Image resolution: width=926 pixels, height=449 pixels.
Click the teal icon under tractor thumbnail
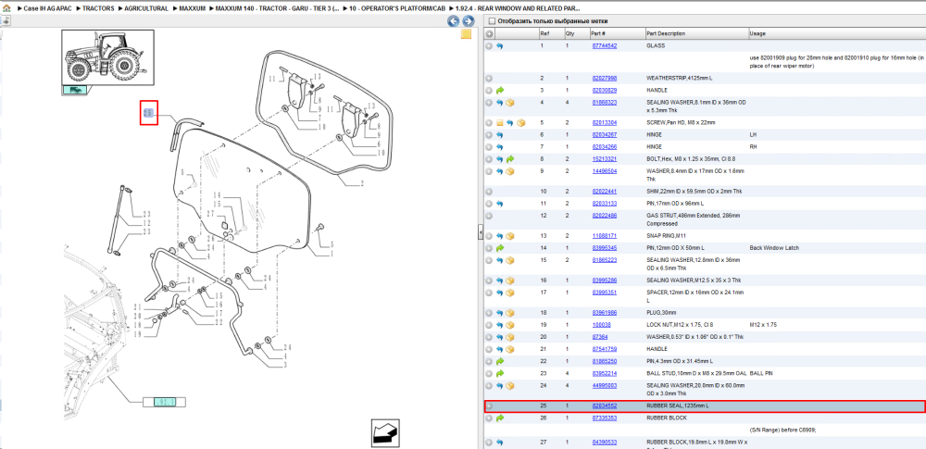pos(75,90)
